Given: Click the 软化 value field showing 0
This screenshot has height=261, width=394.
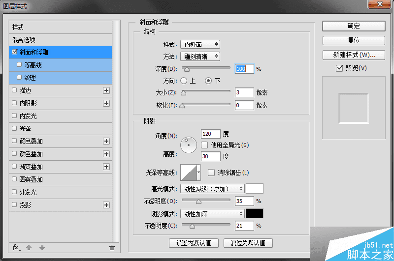Looking at the screenshot, I should [x=244, y=105].
